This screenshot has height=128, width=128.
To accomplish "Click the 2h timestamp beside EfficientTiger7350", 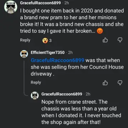I will tap(70, 52).
